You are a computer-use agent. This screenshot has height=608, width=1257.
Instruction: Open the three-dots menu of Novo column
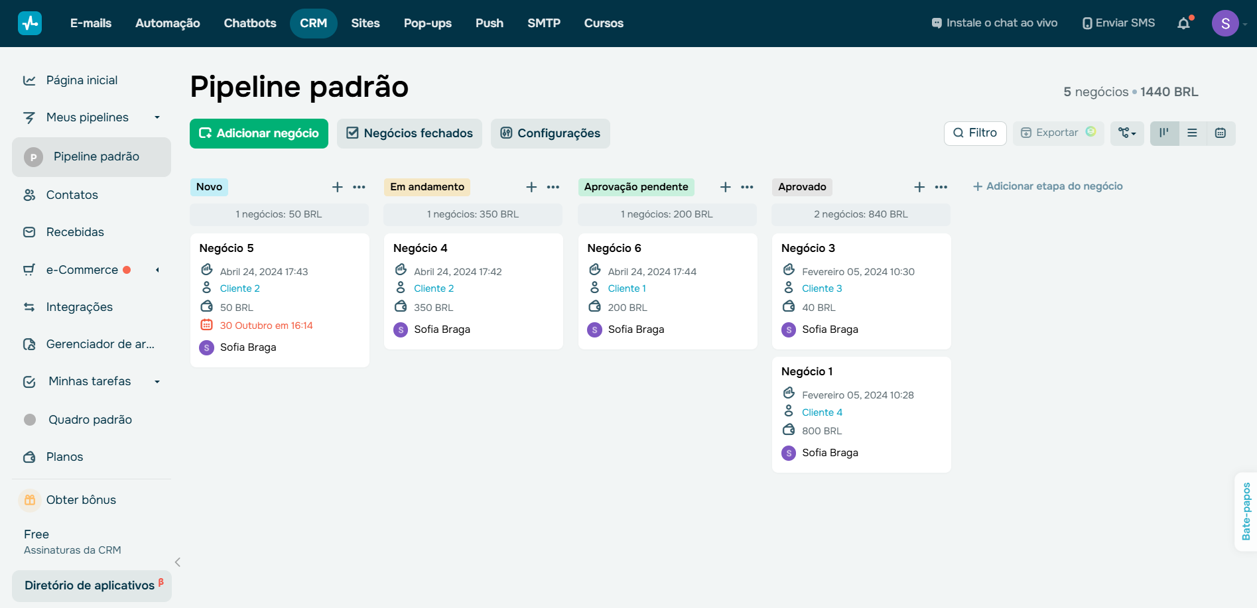click(x=360, y=187)
